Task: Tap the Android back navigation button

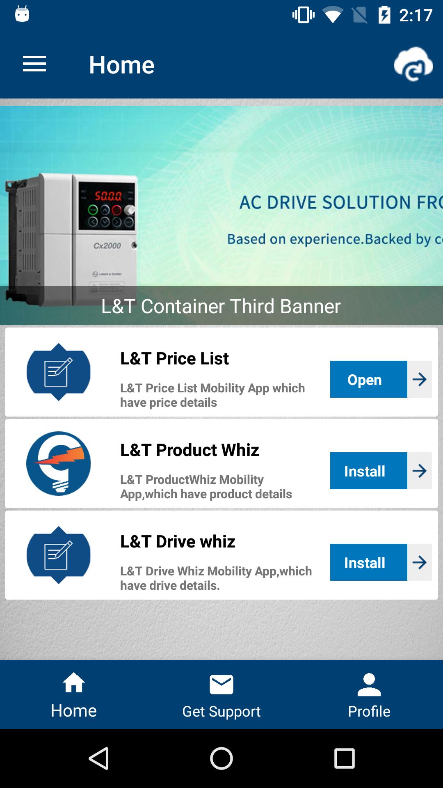Action: pos(99,758)
